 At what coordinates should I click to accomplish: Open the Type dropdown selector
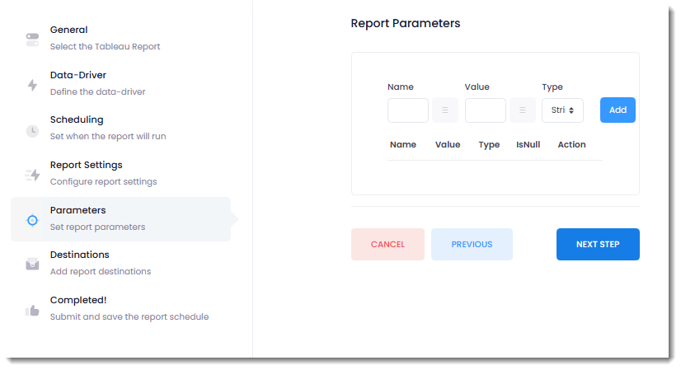(x=562, y=110)
